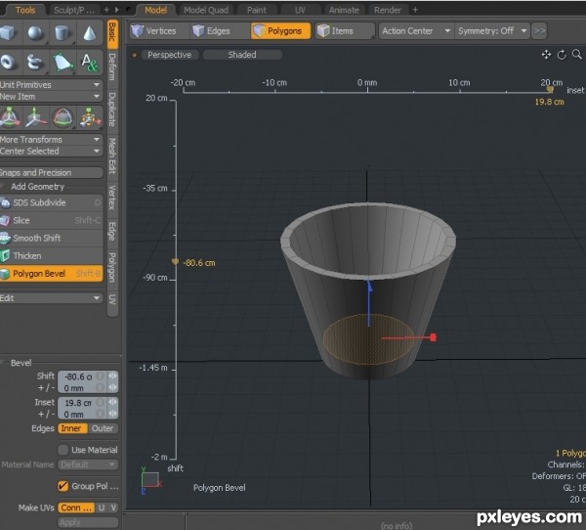Activate the Scale tool icon
This screenshot has width=586, height=530.
[90, 117]
